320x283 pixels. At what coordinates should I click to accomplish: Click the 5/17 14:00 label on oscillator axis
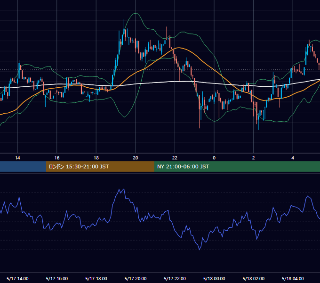coord(17,278)
